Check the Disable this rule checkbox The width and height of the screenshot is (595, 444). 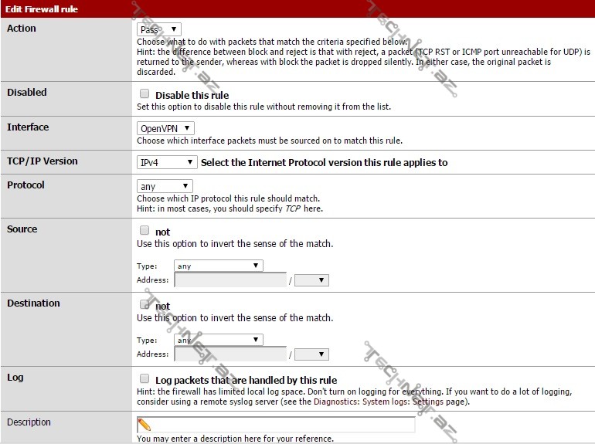tap(144, 93)
